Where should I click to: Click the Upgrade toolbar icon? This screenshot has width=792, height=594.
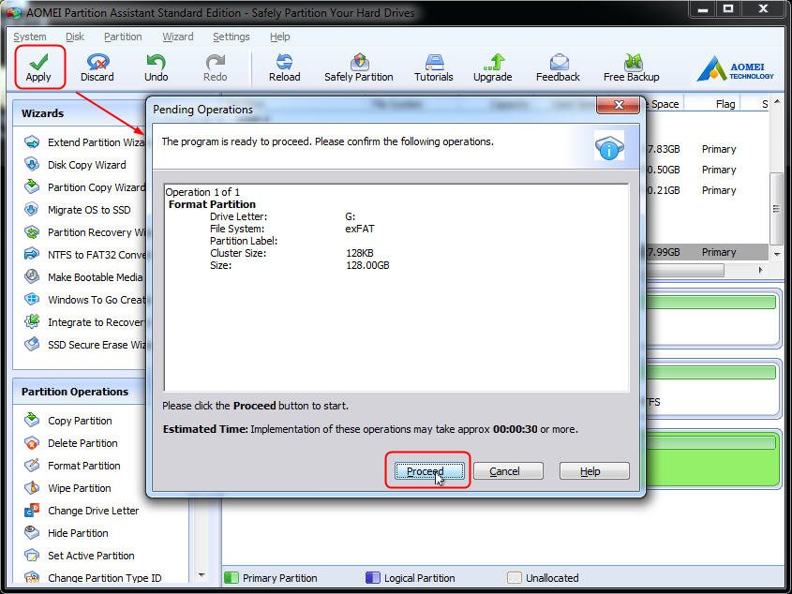coord(492,67)
